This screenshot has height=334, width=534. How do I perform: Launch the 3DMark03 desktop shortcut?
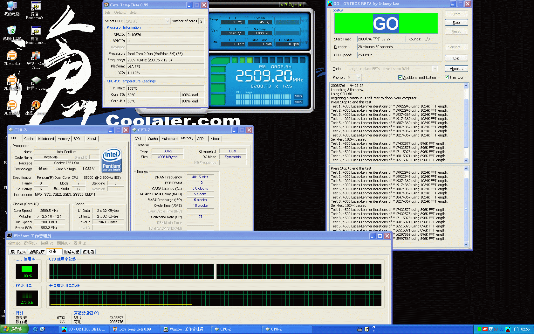pos(12,58)
